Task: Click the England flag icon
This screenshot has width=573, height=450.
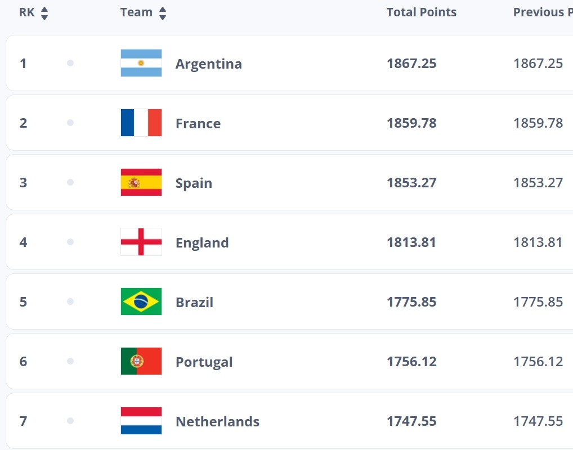Action: [141, 242]
